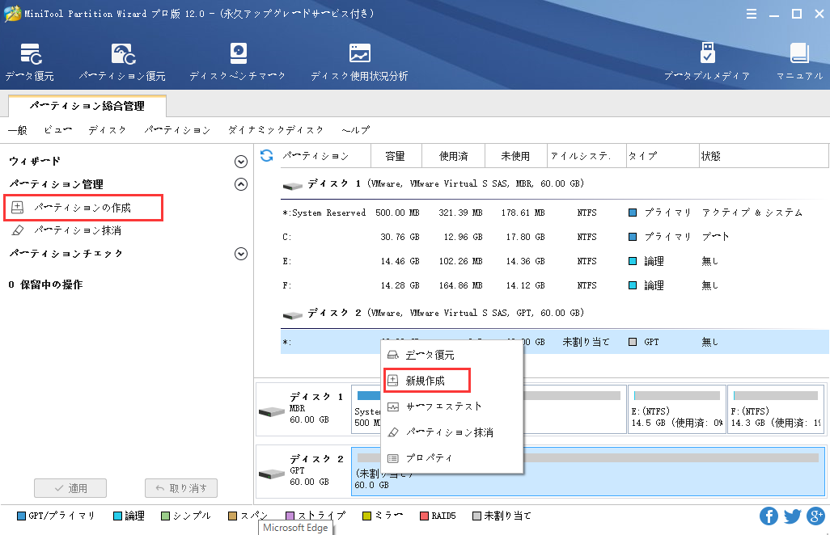Click the ディスク 2 drive icon in list
The width and height of the screenshot is (830, 535).
[x=292, y=315]
